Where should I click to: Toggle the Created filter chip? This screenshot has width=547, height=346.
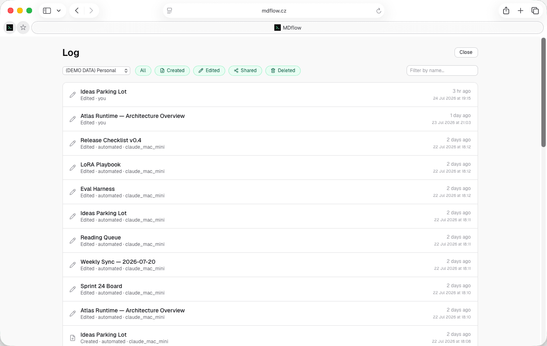172,70
